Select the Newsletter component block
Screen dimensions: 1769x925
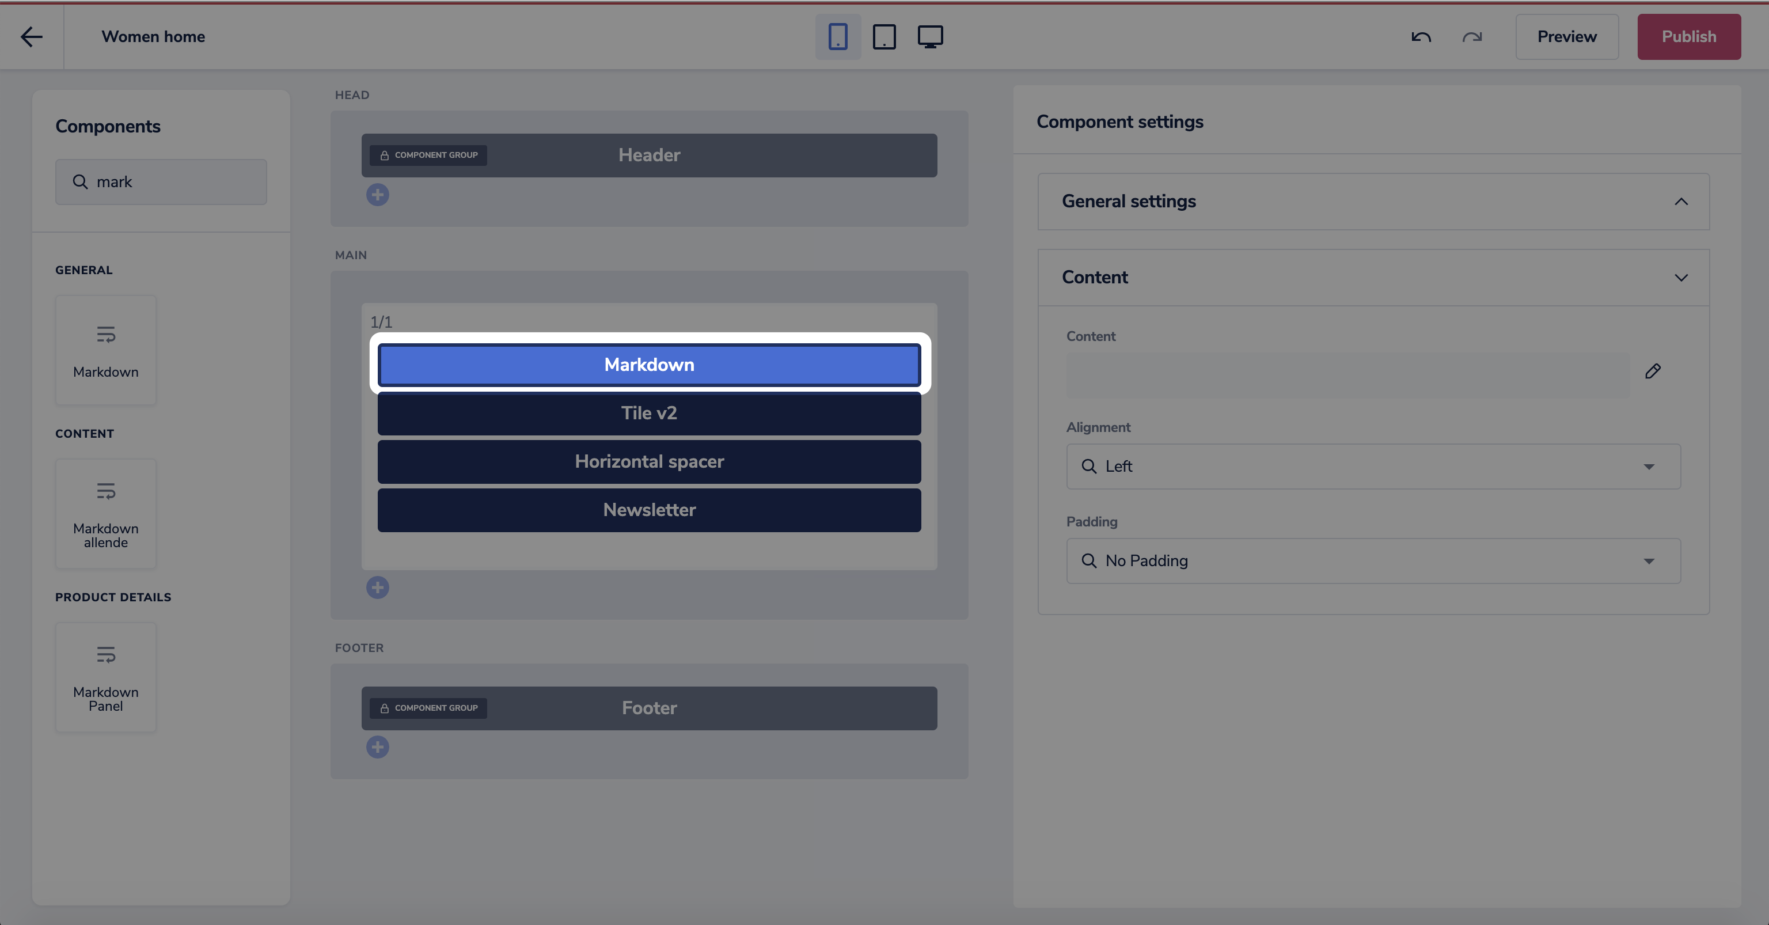649,510
